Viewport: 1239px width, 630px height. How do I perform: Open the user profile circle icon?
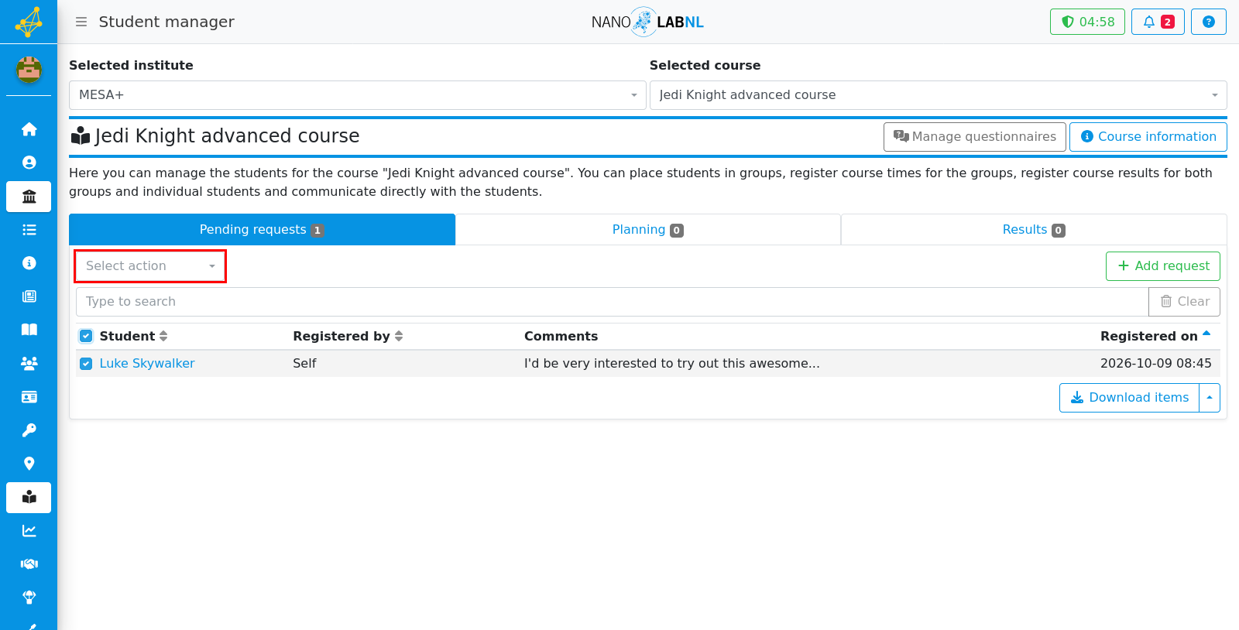point(29,163)
